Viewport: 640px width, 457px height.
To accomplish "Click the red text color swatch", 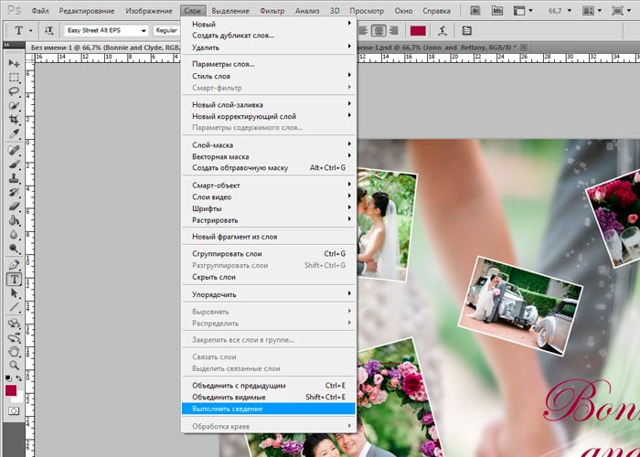I will [x=417, y=30].
